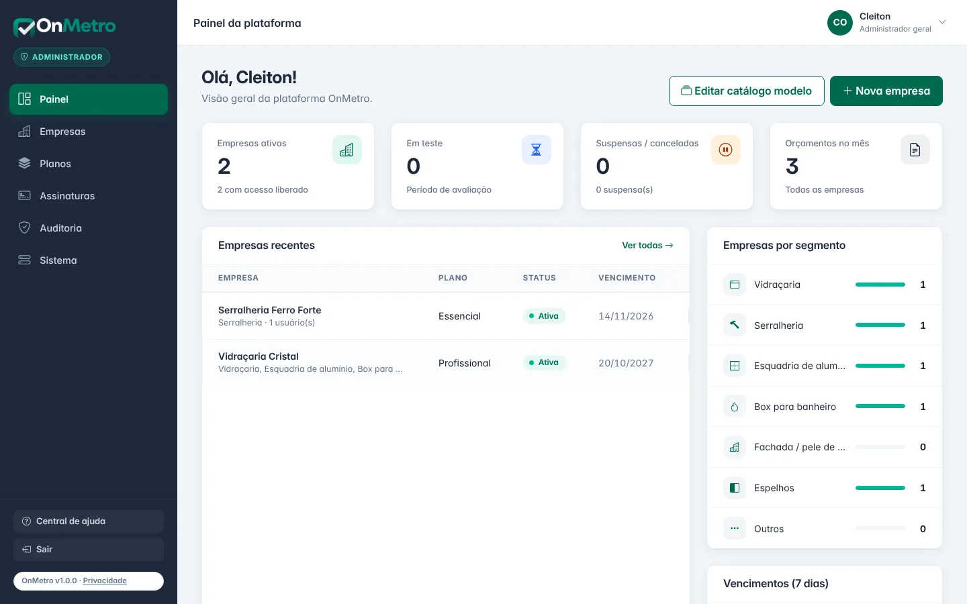Click the Editar catálogo modelo button
Screen dimensions: 967x604
(x=747, y=91)
